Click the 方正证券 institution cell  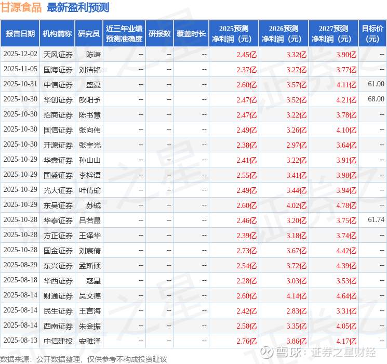[58, 236]
